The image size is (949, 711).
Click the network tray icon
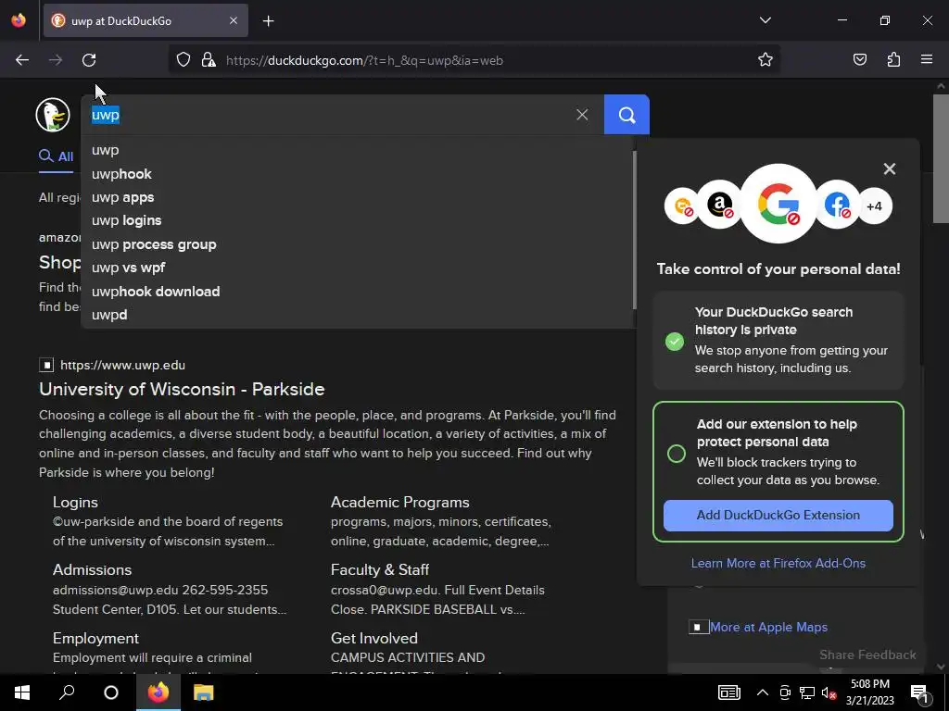[x=807, y=692]
